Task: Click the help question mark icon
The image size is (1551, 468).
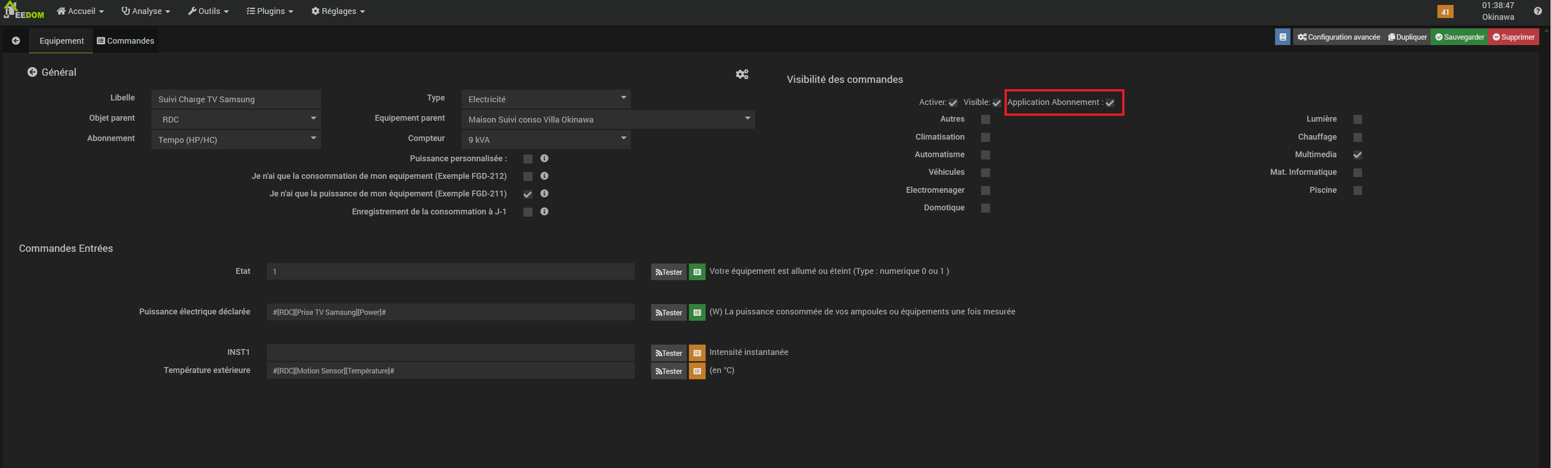Action: pos(1537,11)
